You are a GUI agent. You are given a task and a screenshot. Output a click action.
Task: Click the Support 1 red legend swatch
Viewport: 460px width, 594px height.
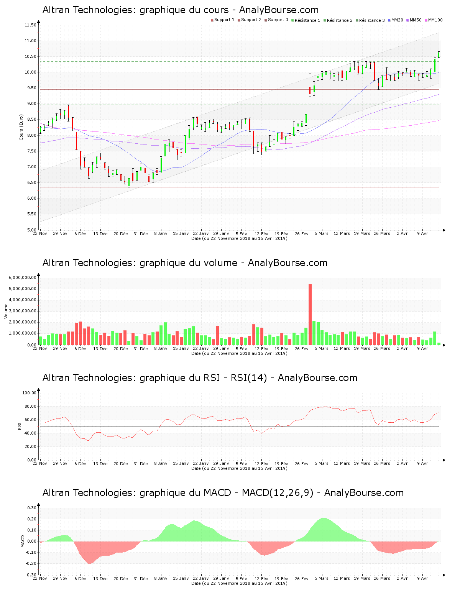click(x=212, y=20)
